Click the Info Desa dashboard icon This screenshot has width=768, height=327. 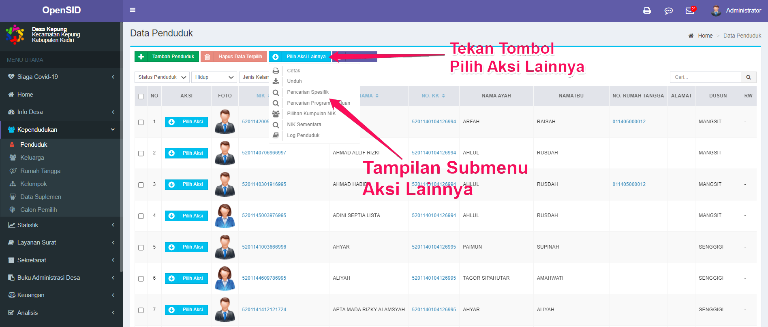11,112
